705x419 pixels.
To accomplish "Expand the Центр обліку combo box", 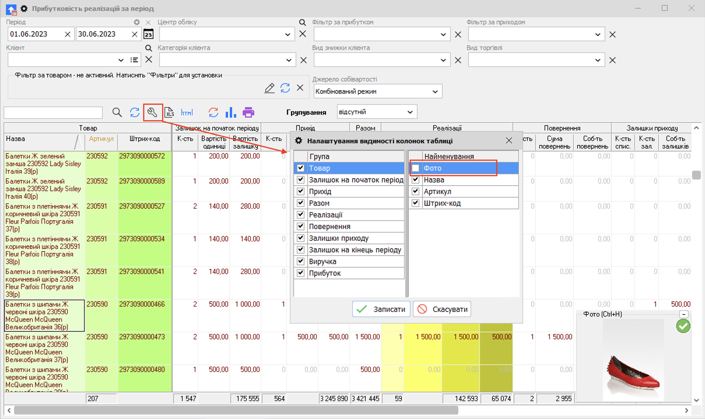I will [x=287, y=34].
